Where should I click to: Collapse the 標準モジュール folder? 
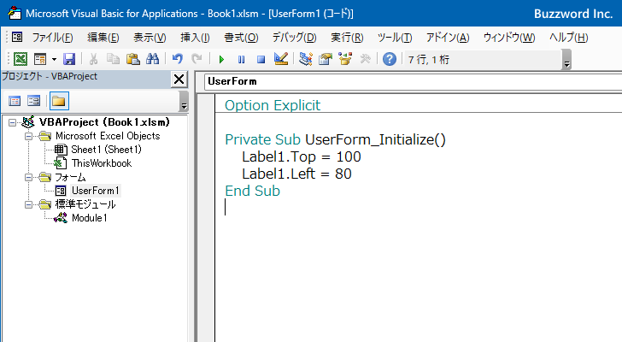point(28,204)
